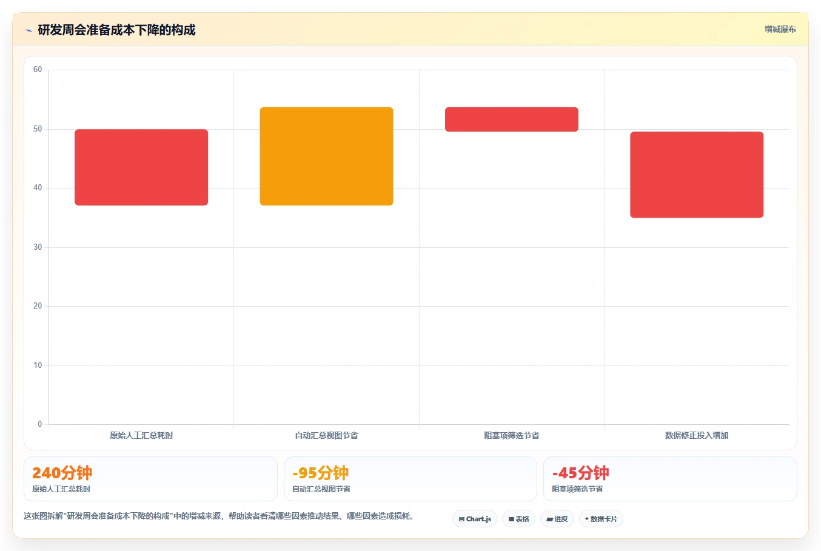821x551 pixels.
Task: Click the y-axis value 10
Action: (38, 366)
